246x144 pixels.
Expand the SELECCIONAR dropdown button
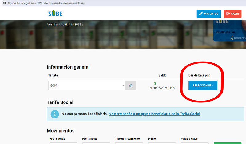tap(203, 85)
